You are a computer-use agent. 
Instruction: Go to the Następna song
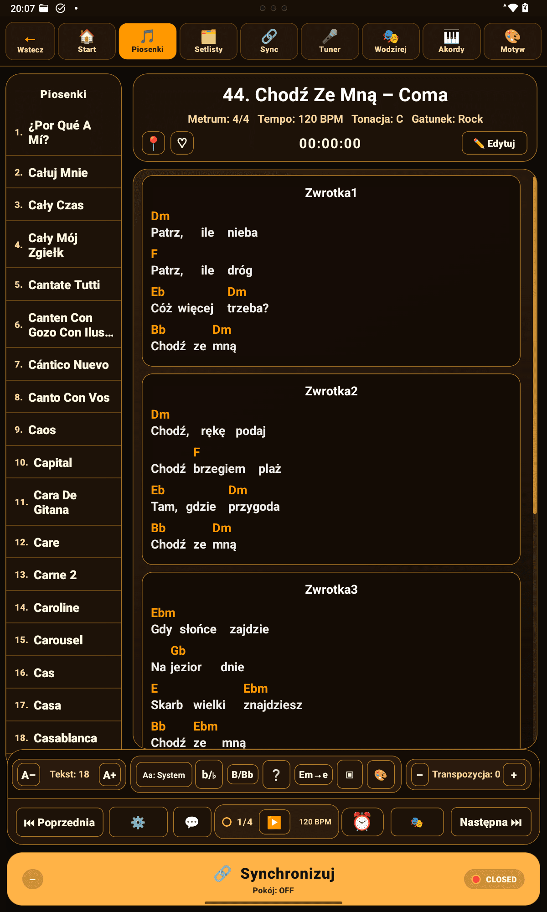(x=490, y=822)
